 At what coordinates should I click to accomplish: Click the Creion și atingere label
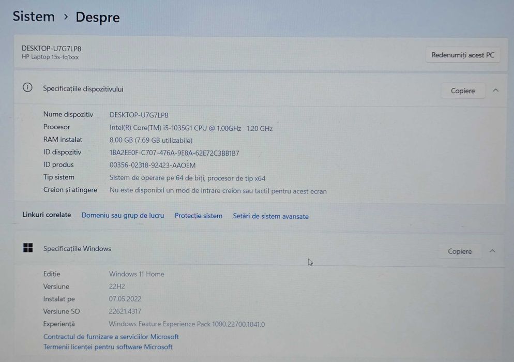tap(70, 190)
